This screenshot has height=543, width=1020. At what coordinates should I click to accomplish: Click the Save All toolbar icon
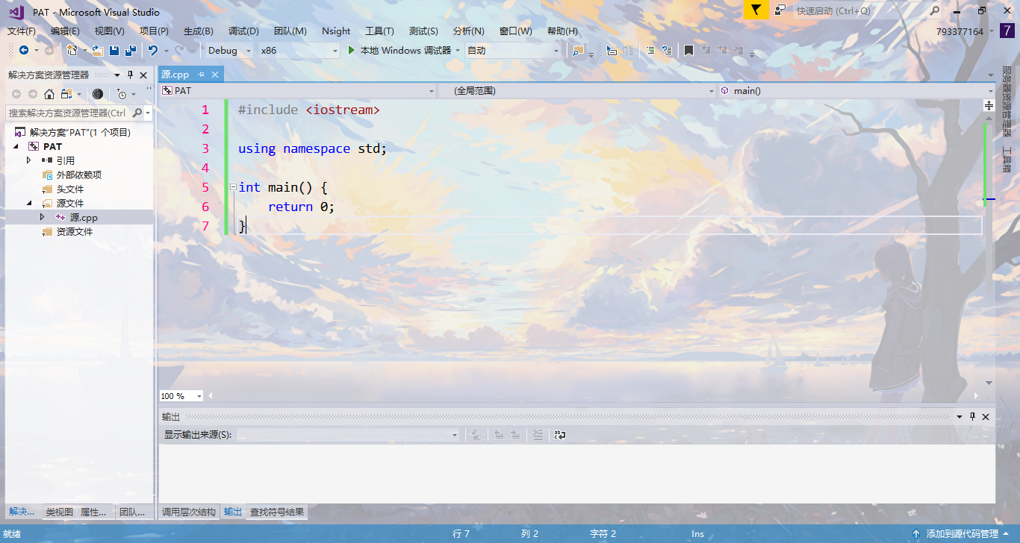click(x=130, y=50)
